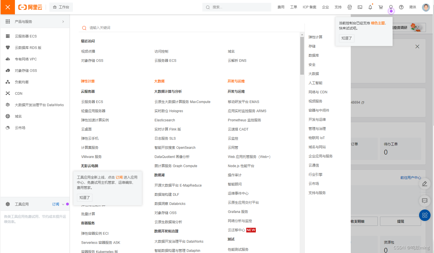
Task: Click the 订阅 link in the tool tip popup
Action: tap(119, 177)
